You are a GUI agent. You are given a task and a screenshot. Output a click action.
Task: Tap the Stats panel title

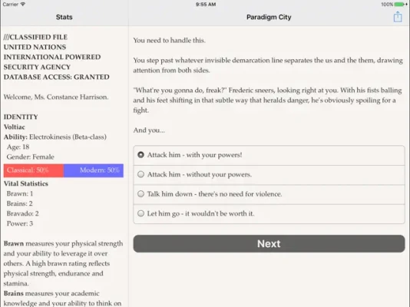pos(64,17)
